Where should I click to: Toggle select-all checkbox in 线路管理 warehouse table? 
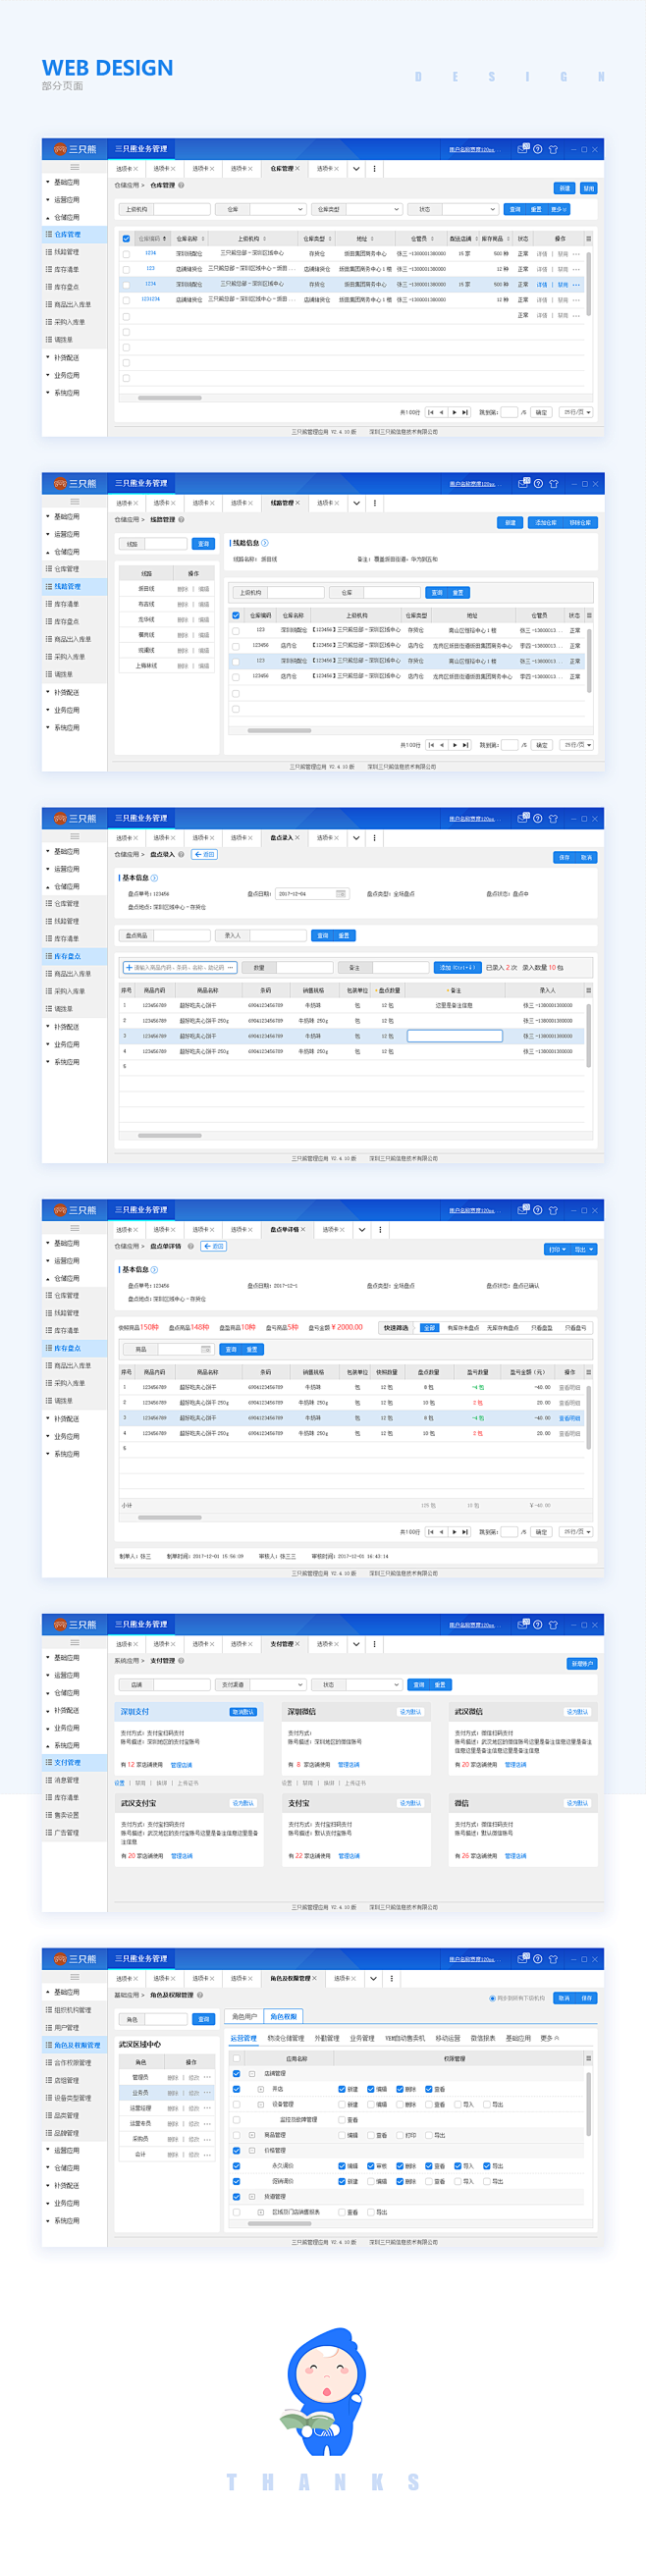pyautogui.click(x=236, y=615)
